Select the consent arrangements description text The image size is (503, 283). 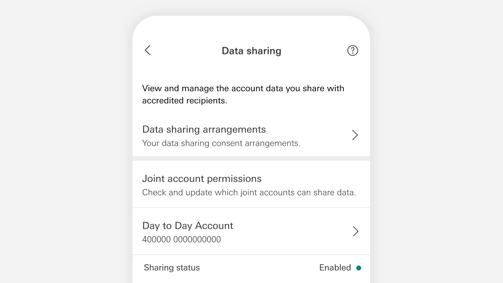(x=221, y=143)
